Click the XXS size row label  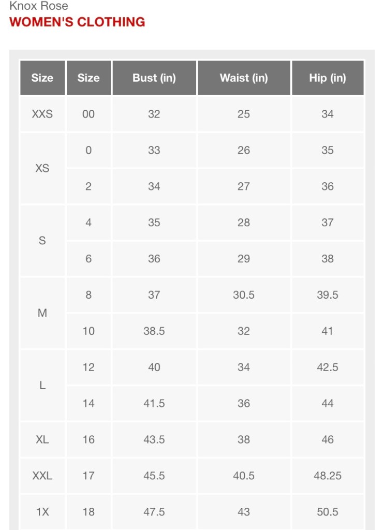[x=42, y=114]
